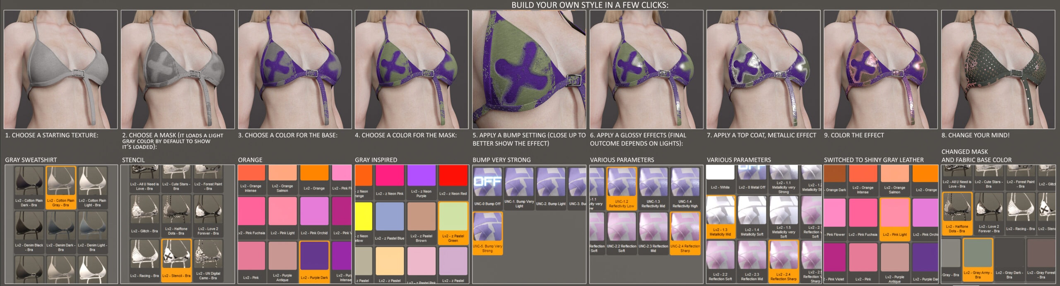The height and width of the screenshot is (286, 1060).
Task: Turn off bump with UNC-0 Bump Off
Action: click(x=487, y=187)
